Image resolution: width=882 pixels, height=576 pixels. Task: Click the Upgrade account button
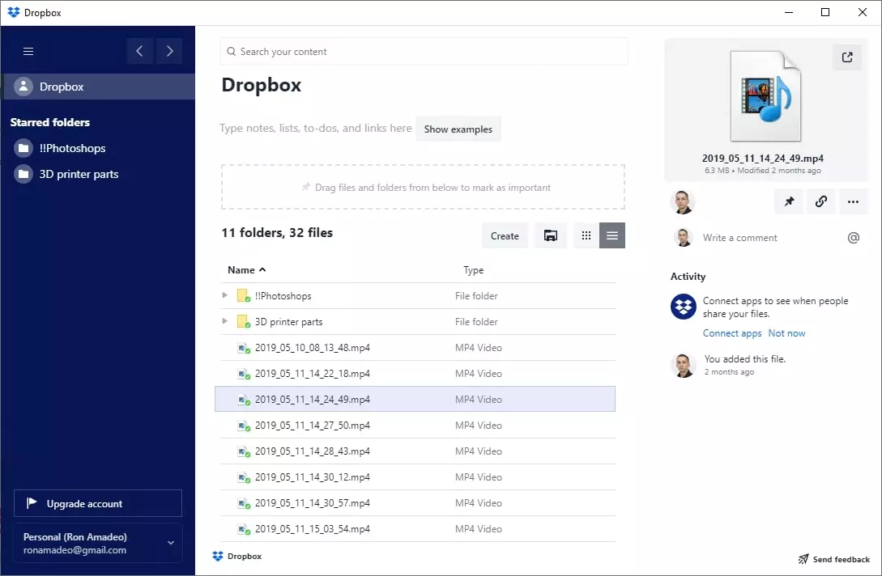[x=97, y=502]
